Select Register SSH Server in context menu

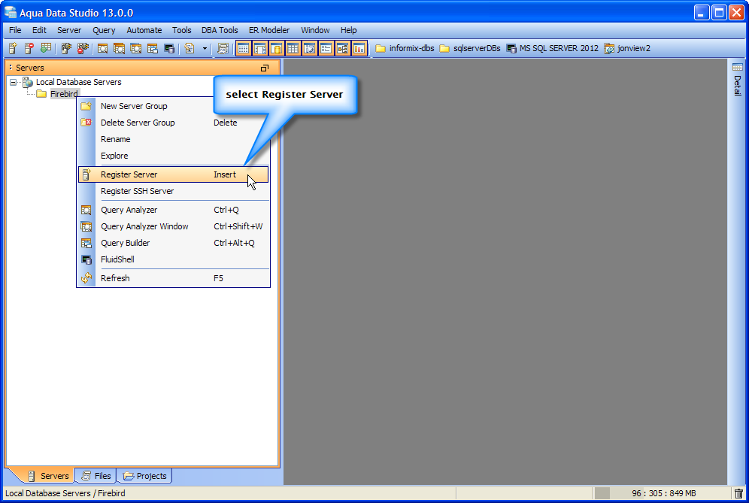[173, 191]
